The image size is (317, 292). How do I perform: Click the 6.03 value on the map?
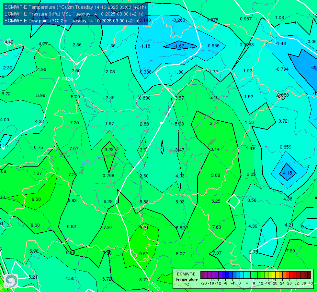pos(180,202)
